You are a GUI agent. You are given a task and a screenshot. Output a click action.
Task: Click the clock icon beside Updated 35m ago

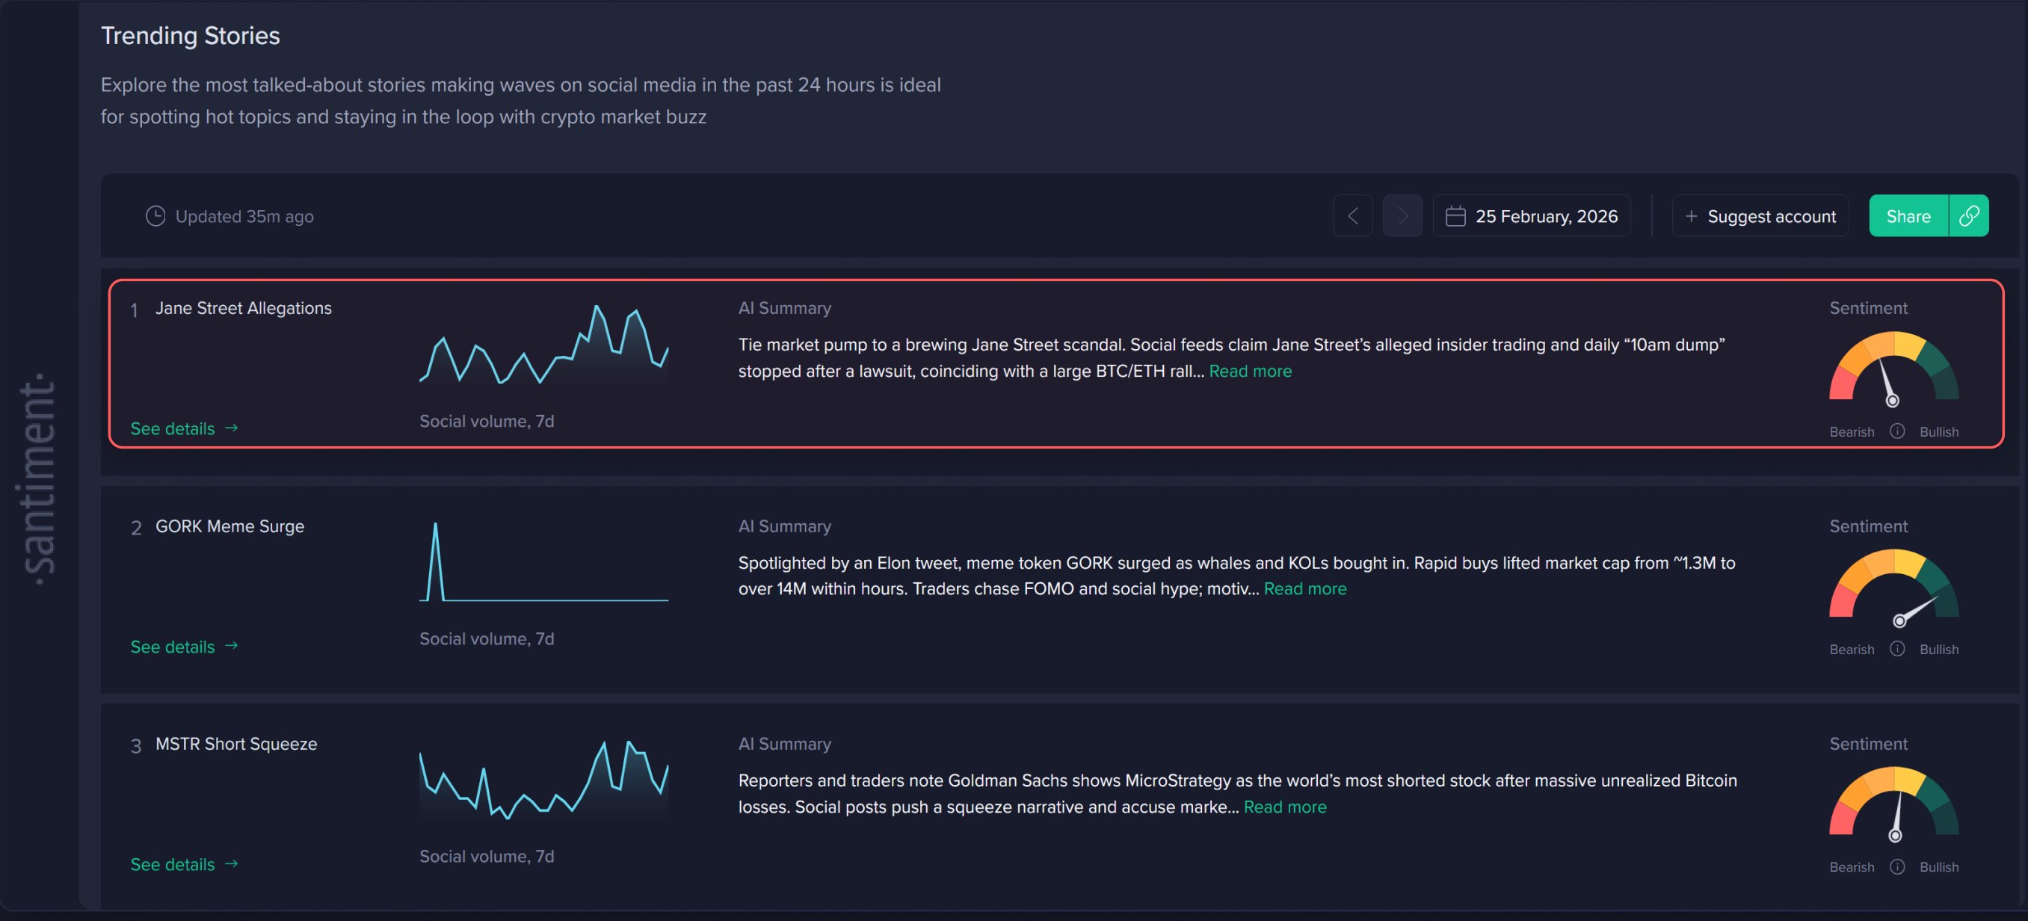point(156,216)
